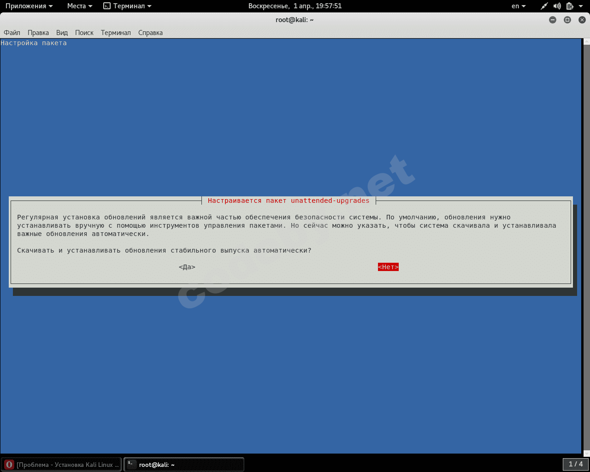Open the 1 / 4 workspace switcher
The height and width of the screenshot is (472, 590).
pos(576,464)
